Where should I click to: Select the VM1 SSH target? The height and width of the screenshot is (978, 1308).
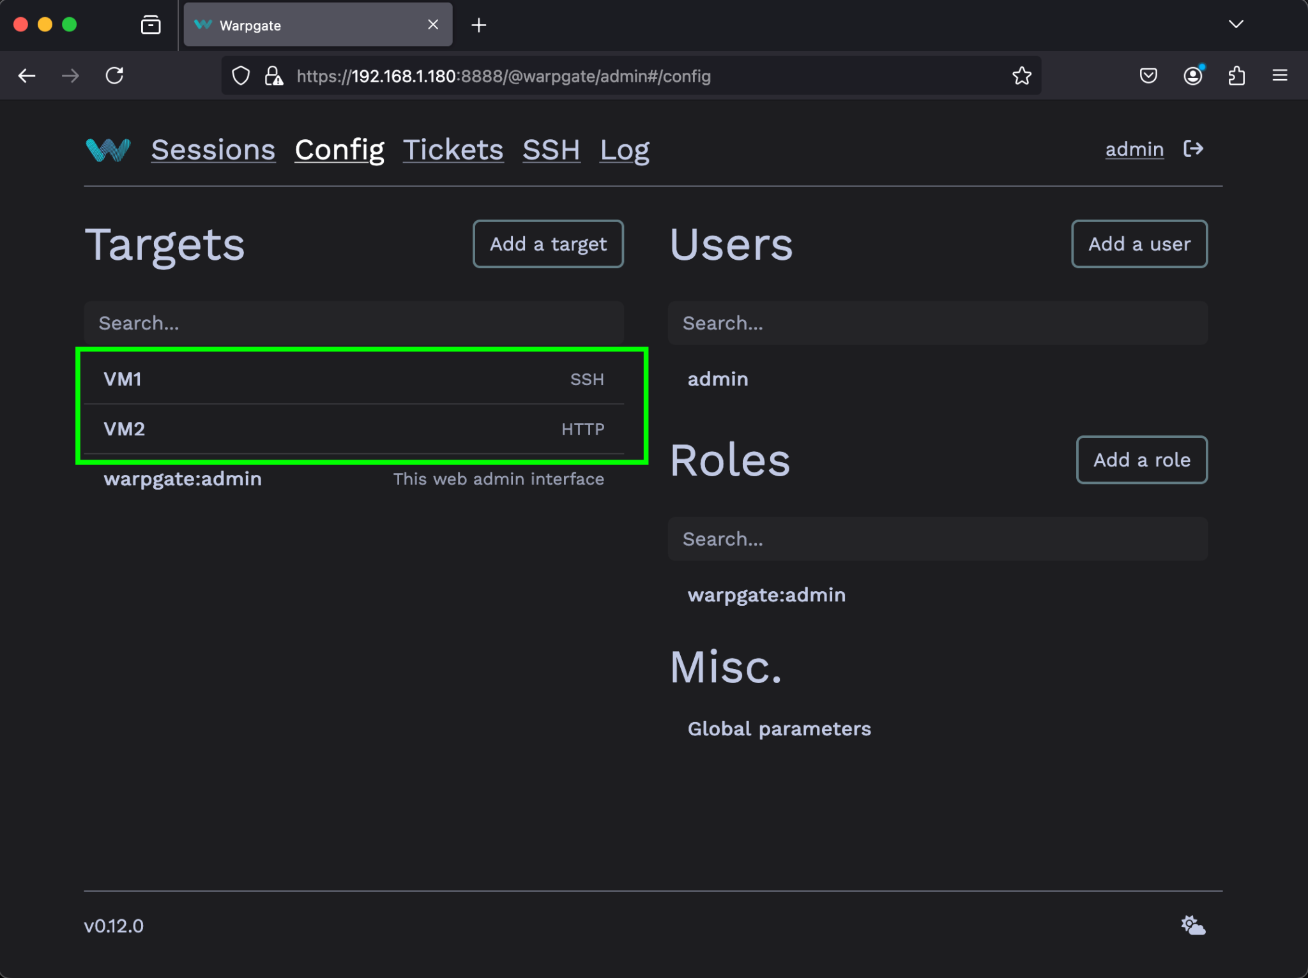[354, 379]
